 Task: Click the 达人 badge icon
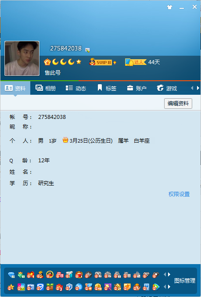(x=136, y=62)
